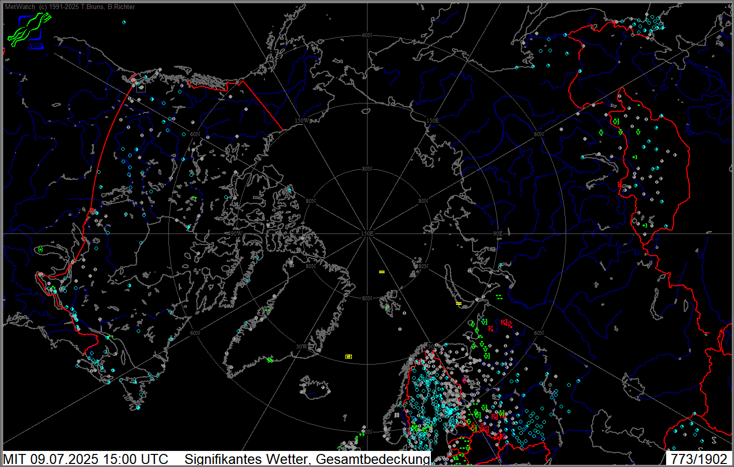The width and height of the screenshot is (734, 467).
Task: Select the station enclosed in the small square box
Action: [141, 87]
